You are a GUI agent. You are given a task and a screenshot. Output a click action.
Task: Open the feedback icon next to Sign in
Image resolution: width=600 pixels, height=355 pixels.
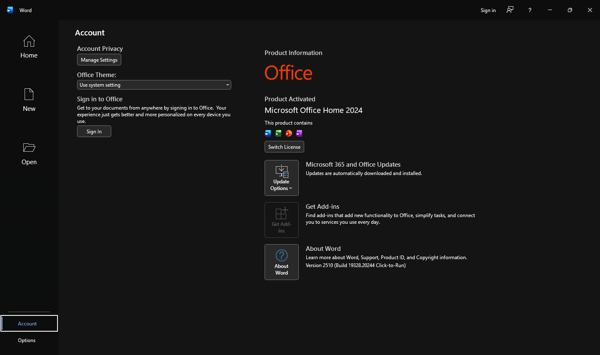510,10
